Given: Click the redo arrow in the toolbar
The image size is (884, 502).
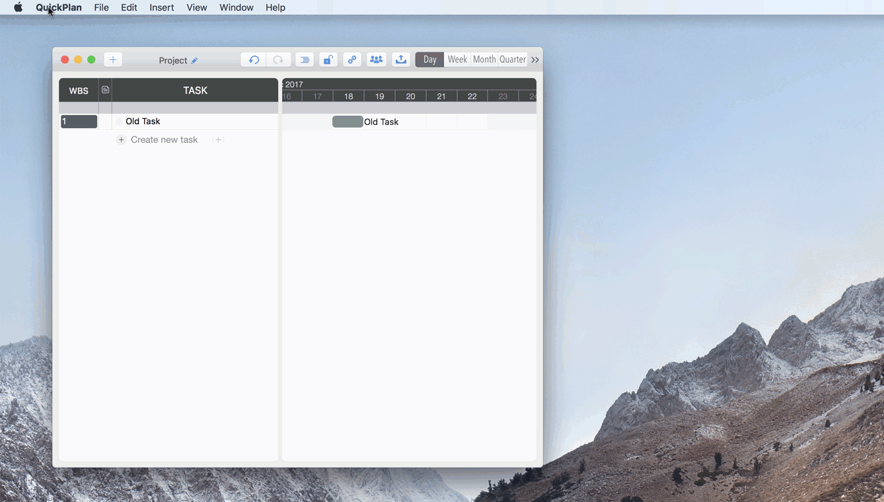Looking at the screenshot, I should (x=278, y=59).
